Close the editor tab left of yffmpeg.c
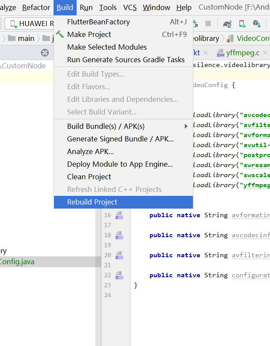 pyautogui.click(x=206, y=53)
